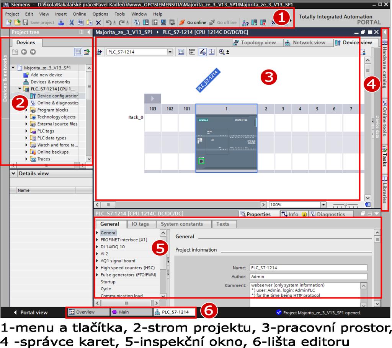Select the Startup entry in properties list
The image size is (392, 348).
click(108, 282)
